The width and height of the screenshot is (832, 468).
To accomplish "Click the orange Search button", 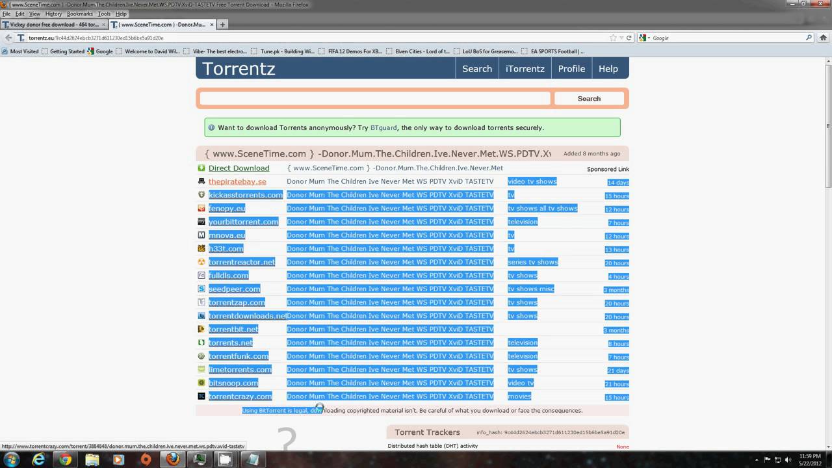I will [589, 98].
